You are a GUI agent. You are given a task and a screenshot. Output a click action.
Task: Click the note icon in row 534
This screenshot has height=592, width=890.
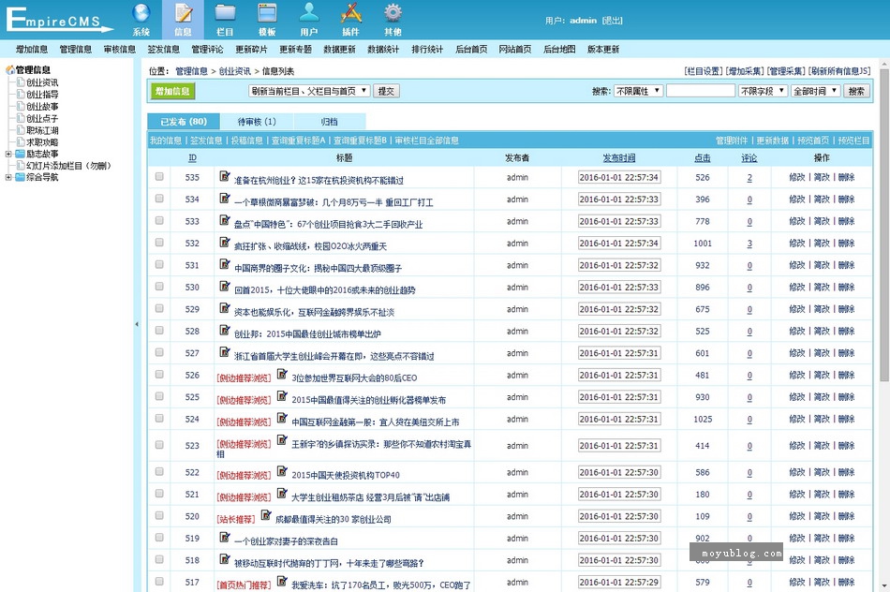225,199
